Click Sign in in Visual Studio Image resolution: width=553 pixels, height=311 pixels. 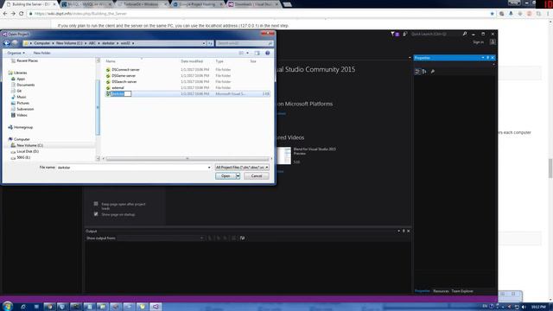coord(478,42)
